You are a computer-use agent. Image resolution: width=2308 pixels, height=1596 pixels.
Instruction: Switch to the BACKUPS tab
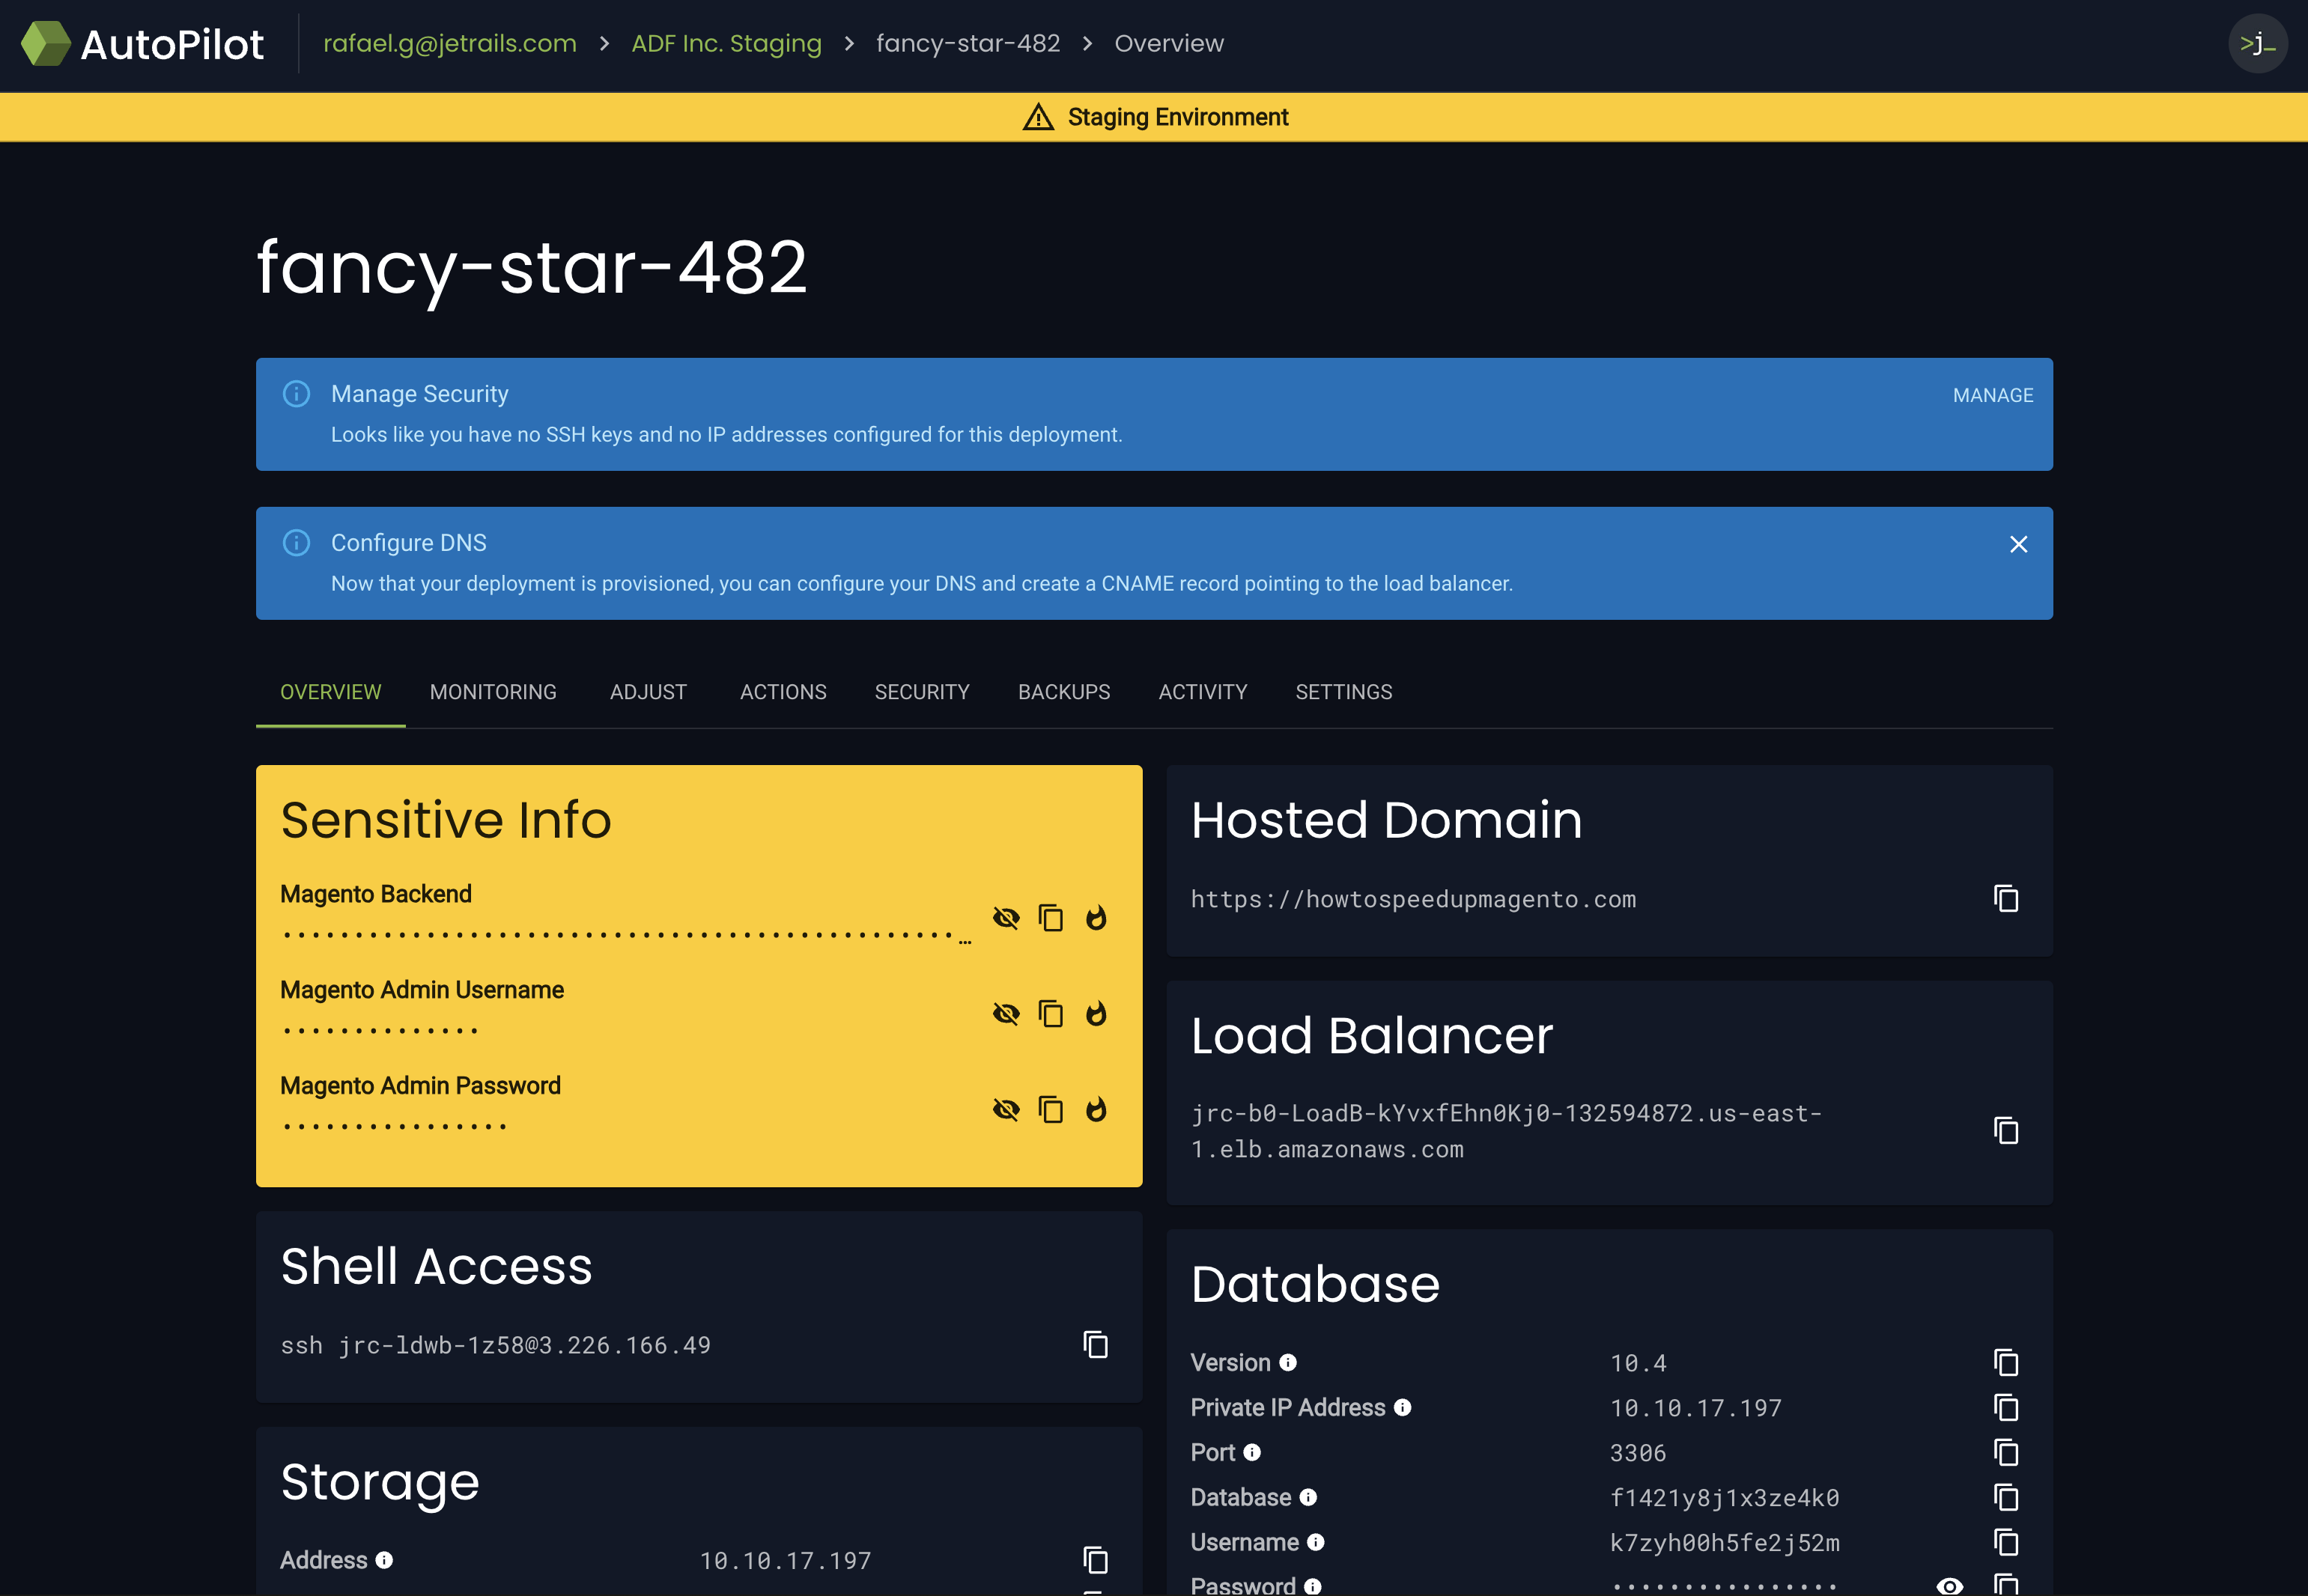[1063, 691]
